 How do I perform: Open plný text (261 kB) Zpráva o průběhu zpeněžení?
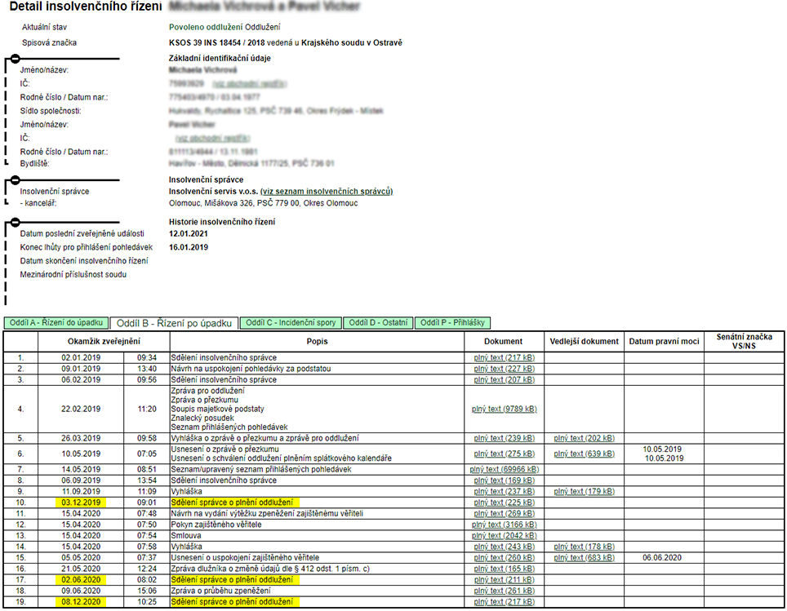pos(504,591)
